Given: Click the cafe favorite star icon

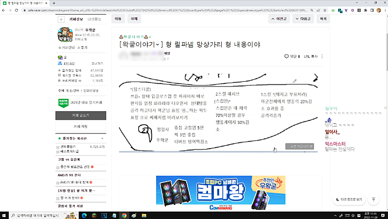Looking at the screenshot, I should (x=61, y=19).
